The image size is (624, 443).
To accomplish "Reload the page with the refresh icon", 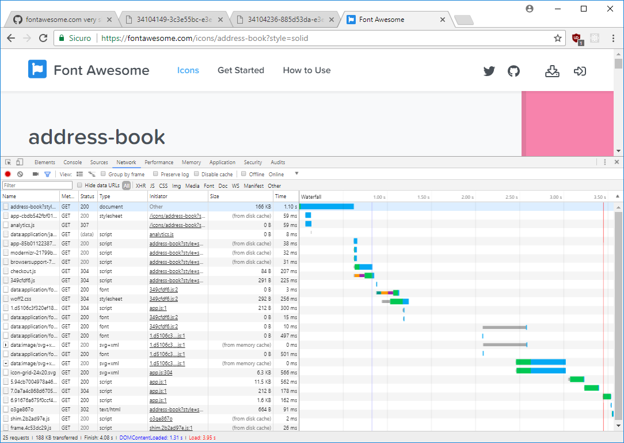I will [x=43, y=38].
